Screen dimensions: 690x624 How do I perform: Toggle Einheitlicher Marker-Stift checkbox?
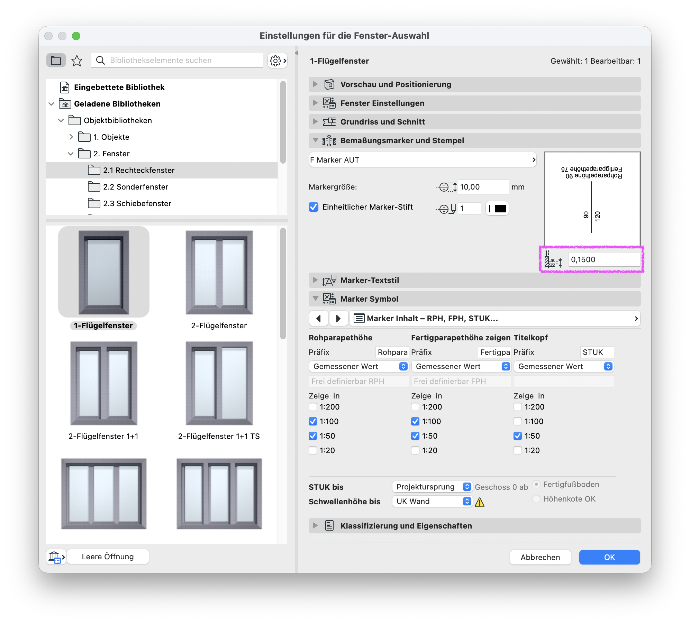click(x=313, y=207)
